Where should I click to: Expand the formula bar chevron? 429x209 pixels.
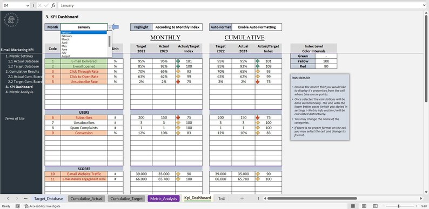[x=424, y=5]
